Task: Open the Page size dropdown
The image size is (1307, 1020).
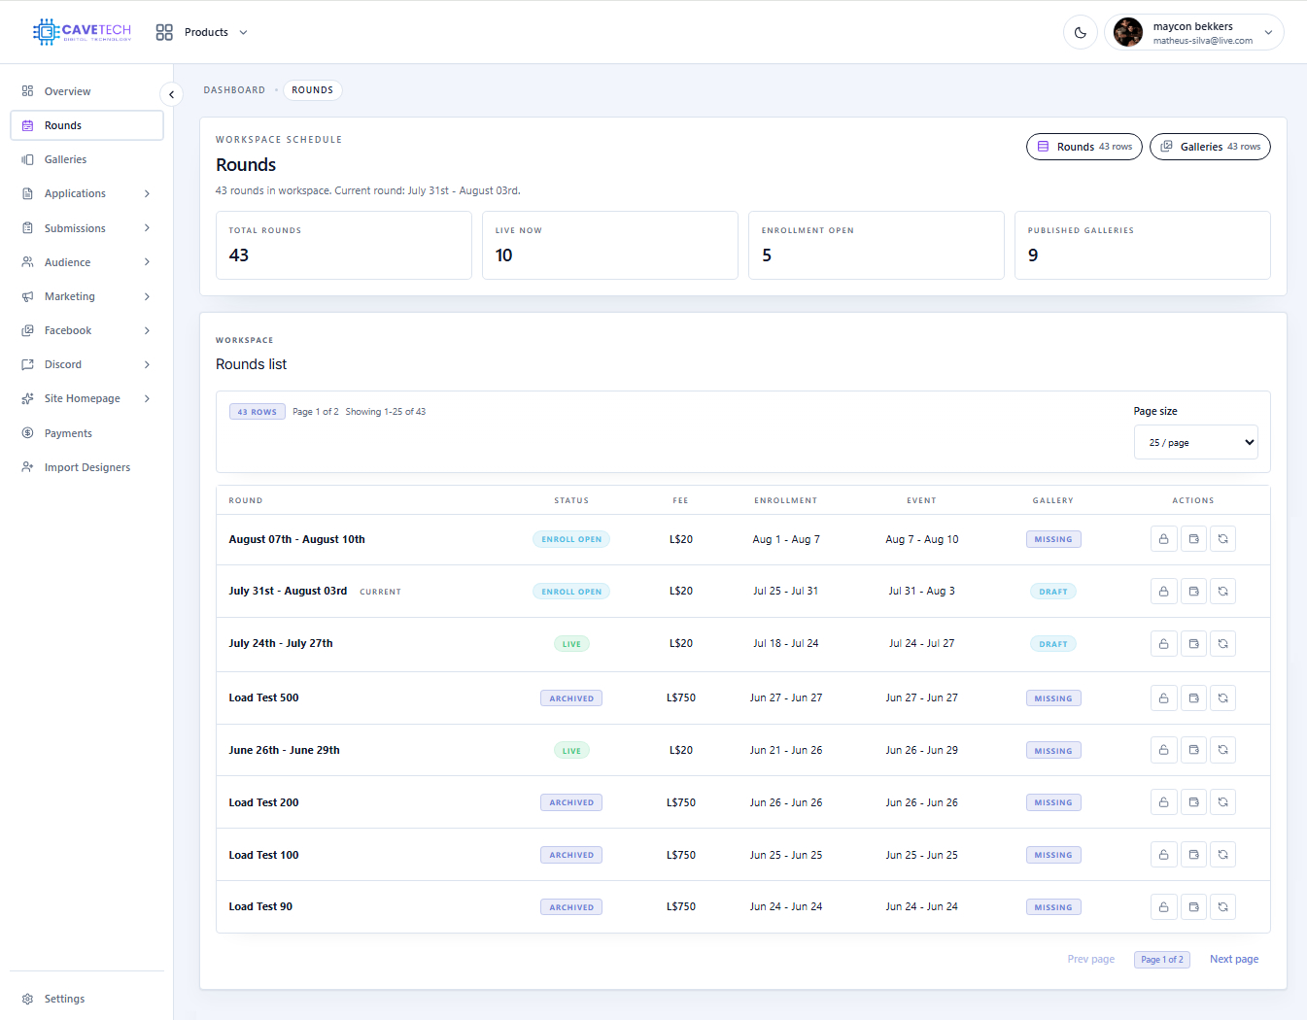Action: pos(1195,442)
